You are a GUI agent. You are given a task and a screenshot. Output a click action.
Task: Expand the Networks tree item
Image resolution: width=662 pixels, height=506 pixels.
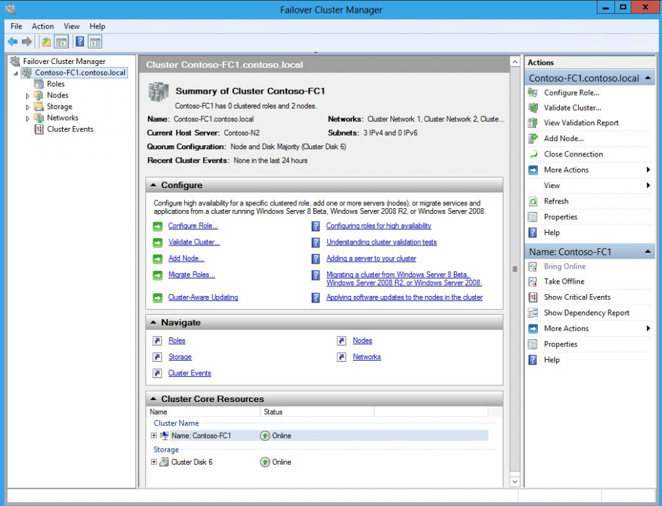28,119
